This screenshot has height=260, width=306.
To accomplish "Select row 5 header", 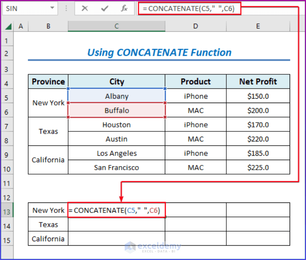I will (x=7, y=96).
